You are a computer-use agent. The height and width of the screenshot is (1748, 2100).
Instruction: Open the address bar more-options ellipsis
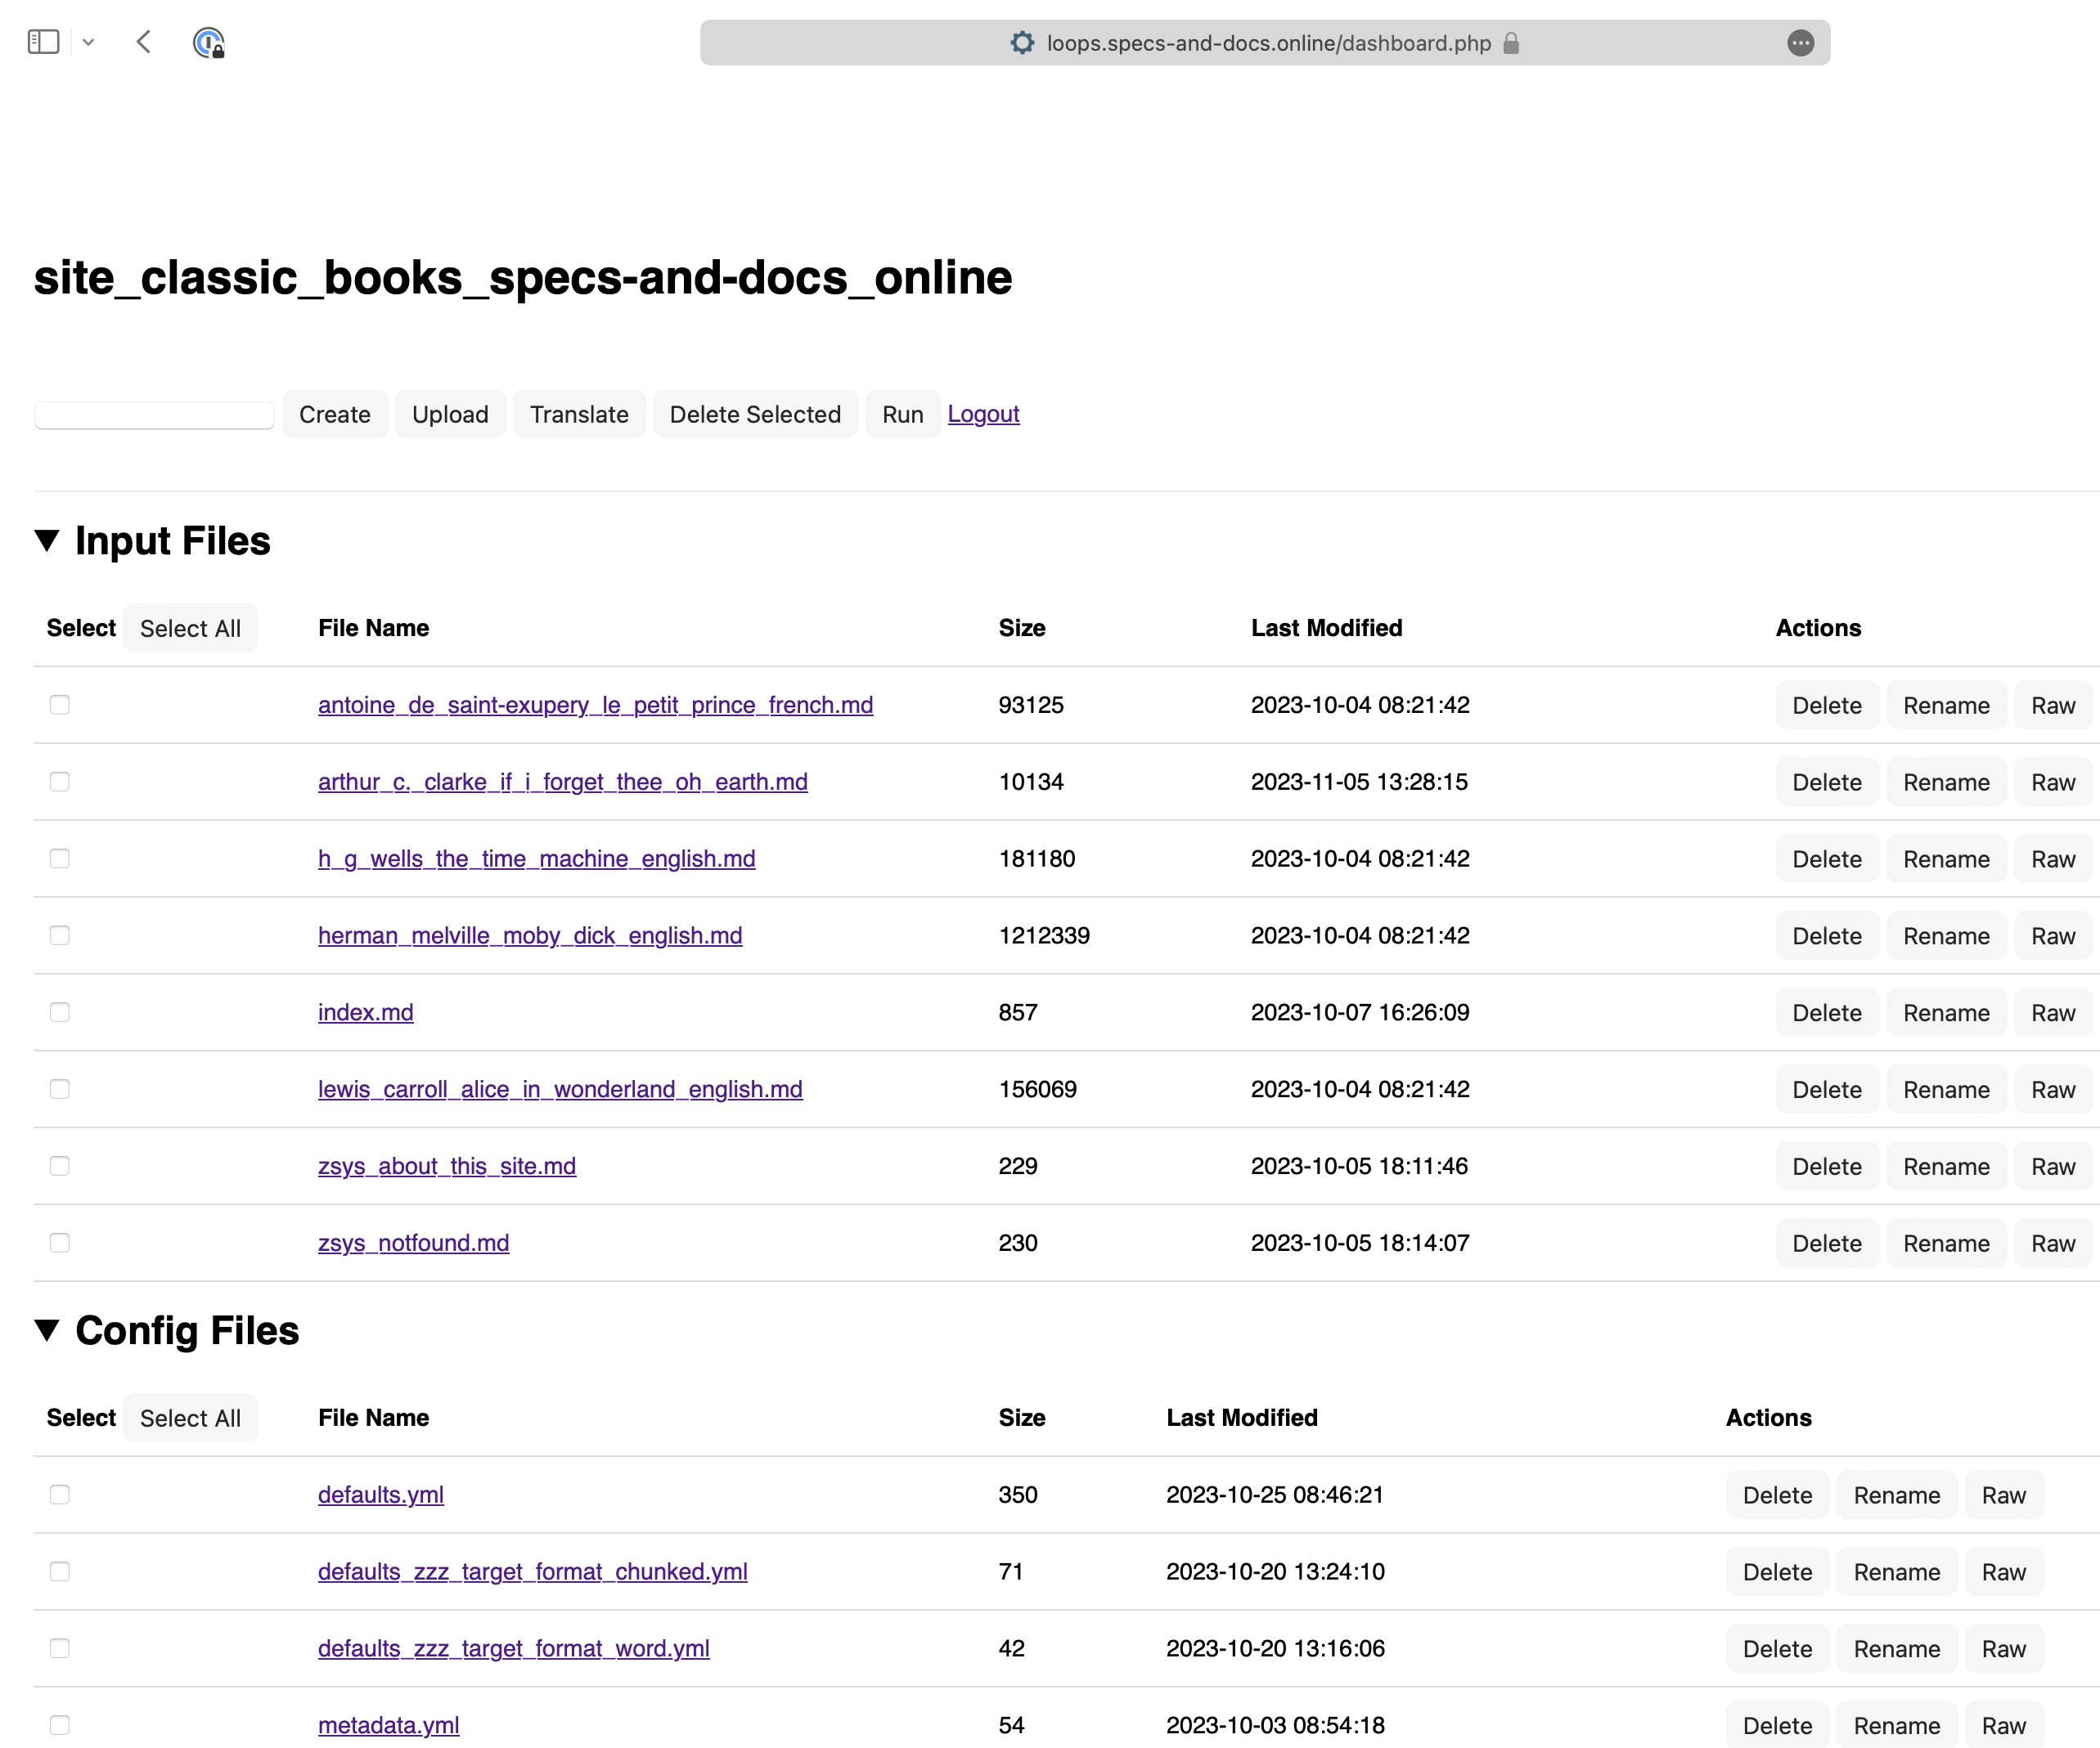pos(1800,43)
